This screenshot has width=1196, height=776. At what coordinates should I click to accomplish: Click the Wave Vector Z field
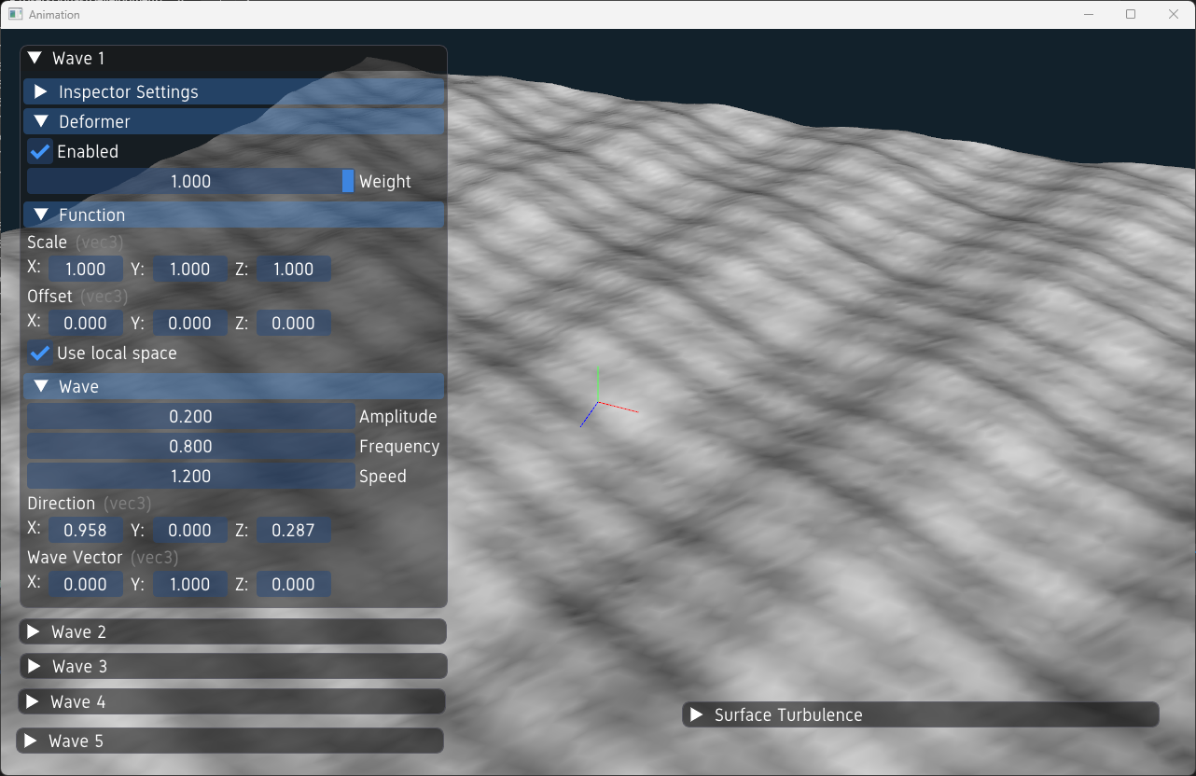click(x=294, y=584)
